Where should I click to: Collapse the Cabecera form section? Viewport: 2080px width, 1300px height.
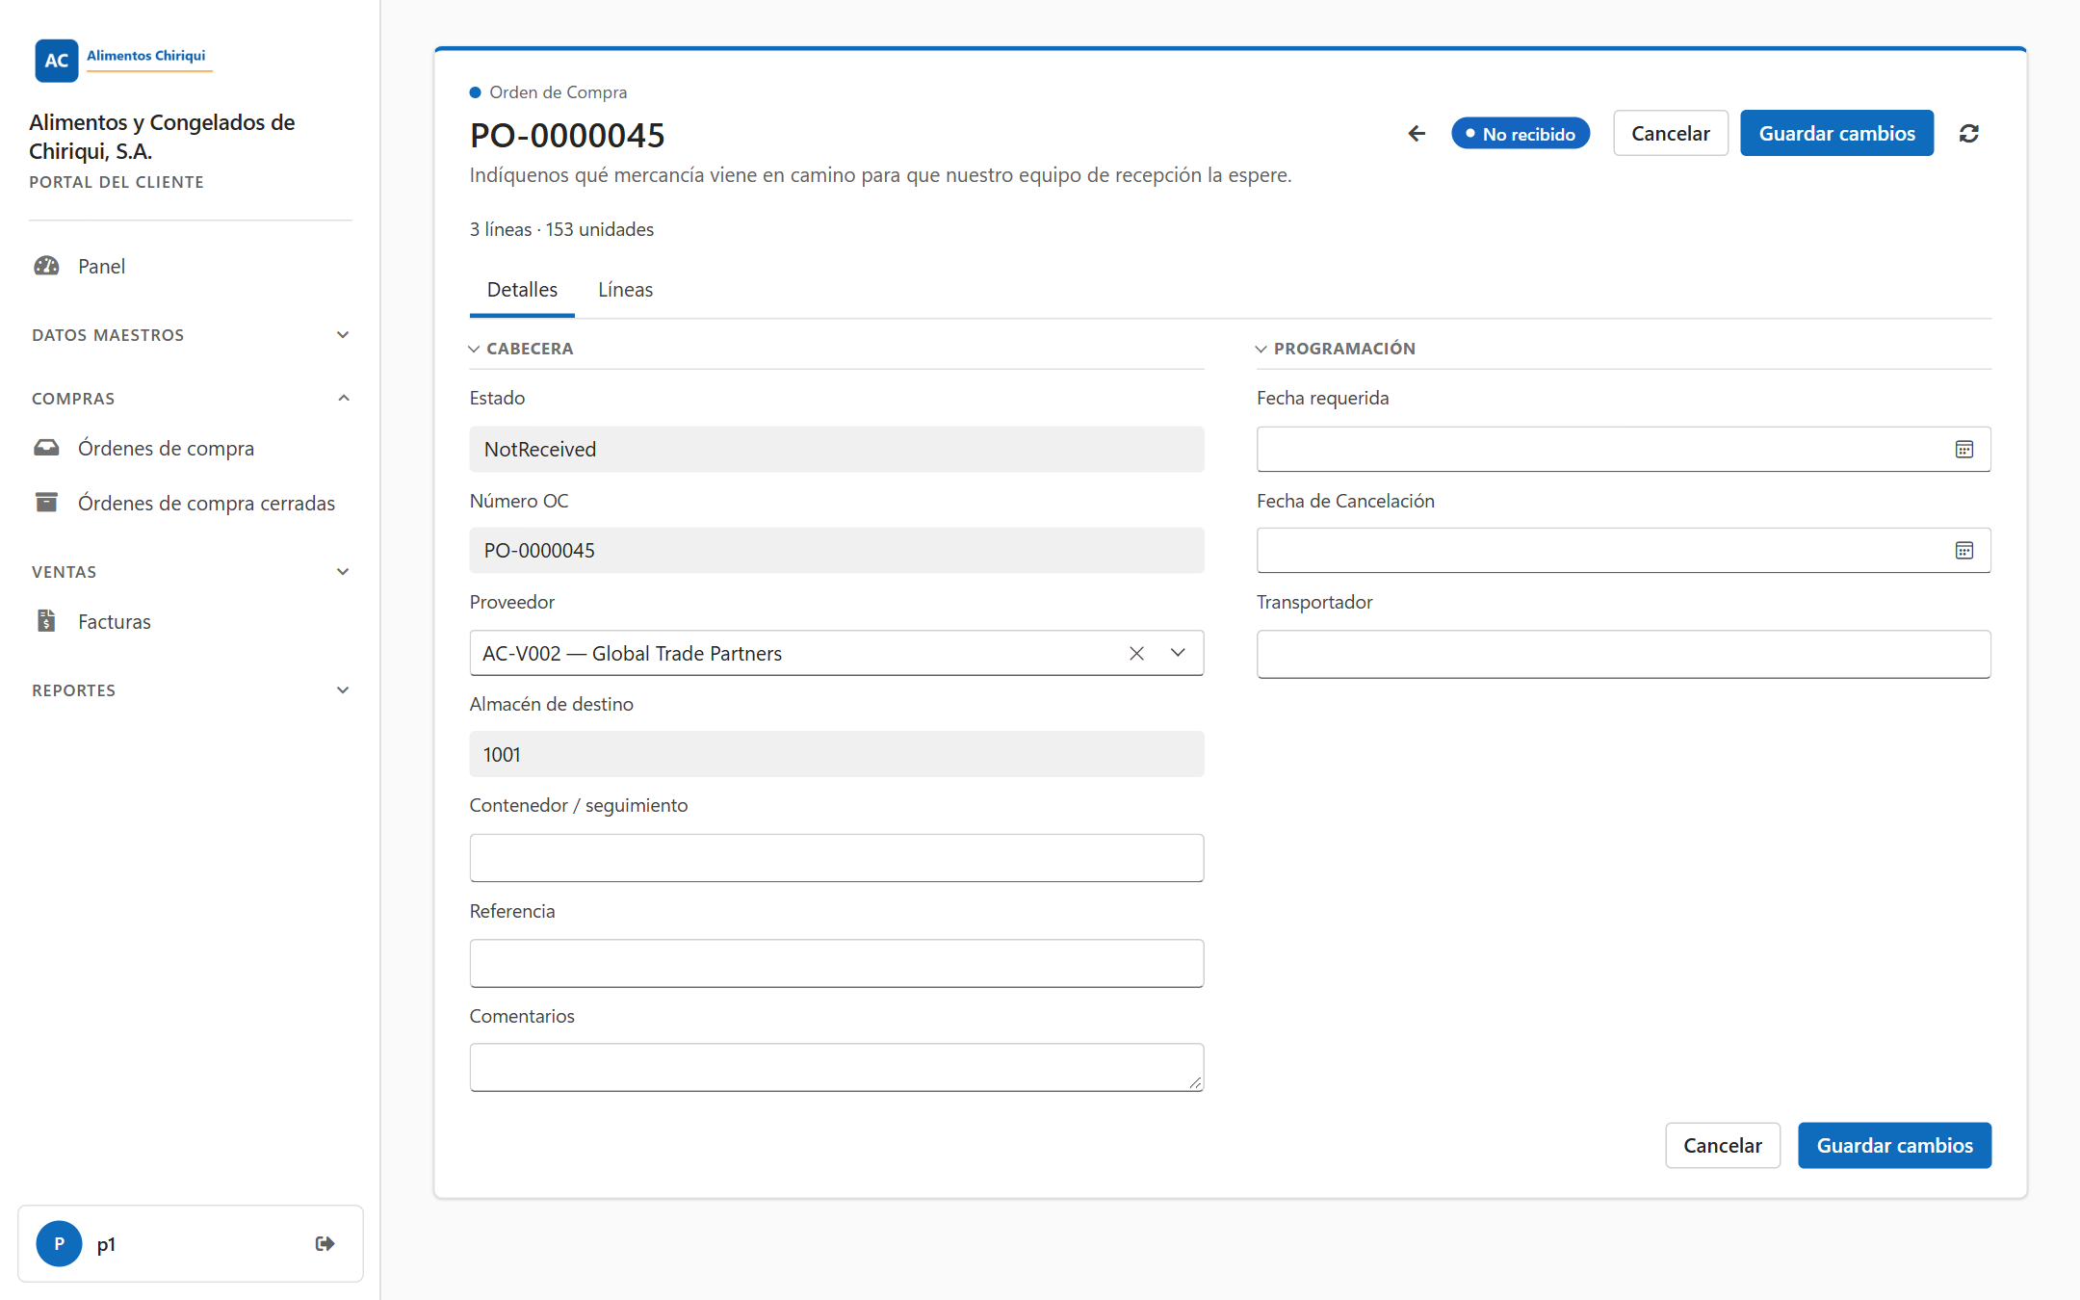click(521, 349)
